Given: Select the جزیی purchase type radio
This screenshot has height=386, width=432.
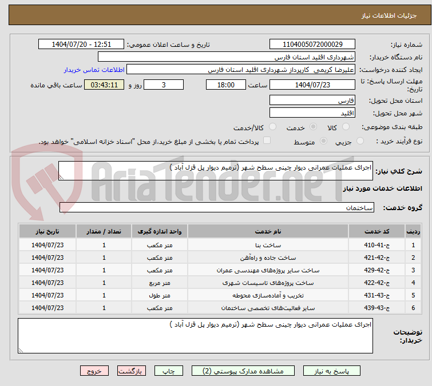Looking at the screenshot, I should pos(360,141).
